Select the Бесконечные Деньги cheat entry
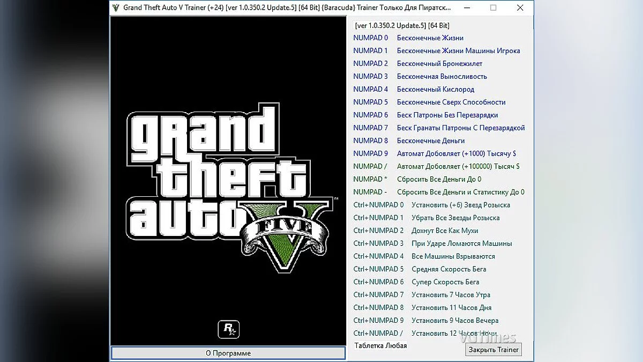Screen dimensions: 643x362 [429, 141]
